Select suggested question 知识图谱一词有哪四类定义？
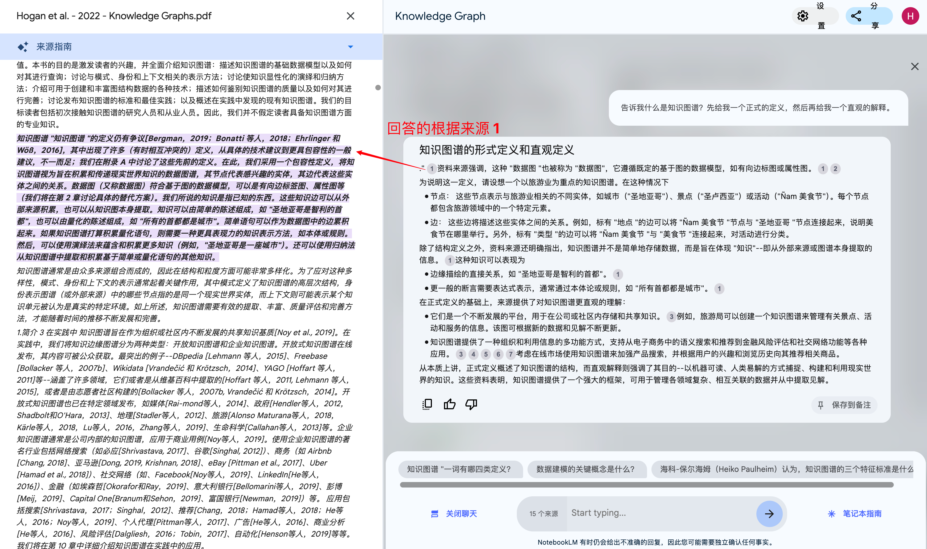Screen dimensions: 927x549 pyautogui.click(x=460, y=469)
